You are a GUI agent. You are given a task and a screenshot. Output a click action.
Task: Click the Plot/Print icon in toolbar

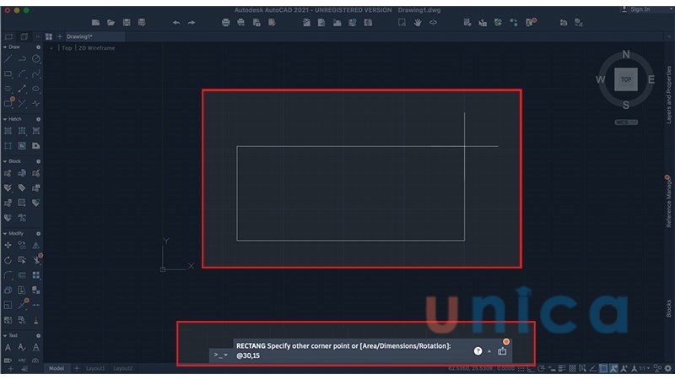point(226,22)
